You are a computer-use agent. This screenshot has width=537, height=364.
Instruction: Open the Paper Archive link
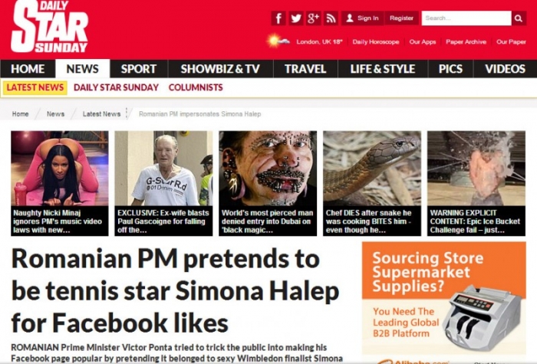point(466,41)
